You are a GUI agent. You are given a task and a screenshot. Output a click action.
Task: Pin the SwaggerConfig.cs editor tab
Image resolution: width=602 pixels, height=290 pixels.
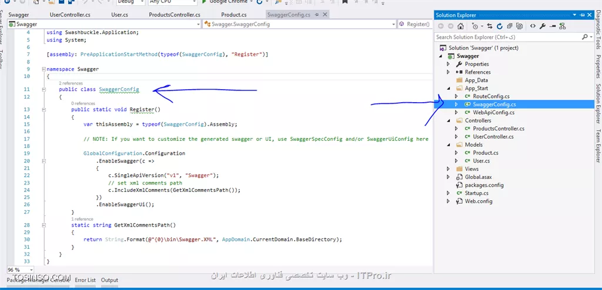[x=317, y=15]
